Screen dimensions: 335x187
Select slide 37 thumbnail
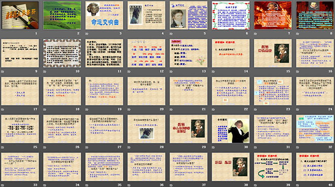[189, 167]
